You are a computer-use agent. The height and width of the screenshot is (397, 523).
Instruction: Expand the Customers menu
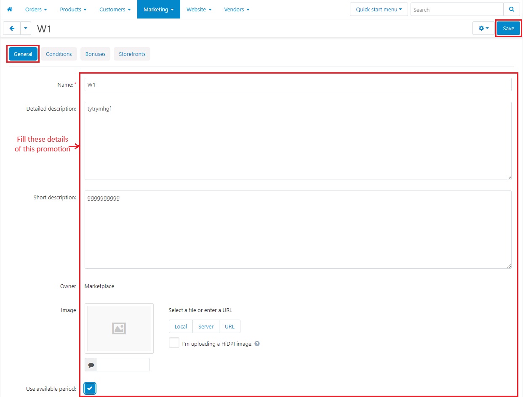[115, 9]
